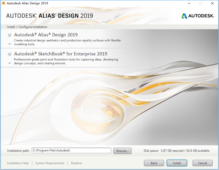This screenshot has width=219, height=170.
Task: Click disk space '5.87 GB required' text
Action: coord(172,151)
